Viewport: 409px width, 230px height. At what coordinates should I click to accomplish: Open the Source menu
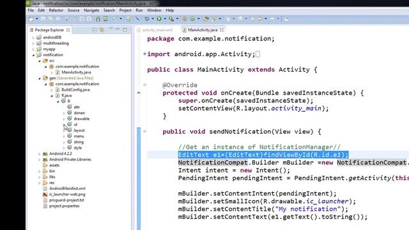pyautogui.click(x=73, y=10)
